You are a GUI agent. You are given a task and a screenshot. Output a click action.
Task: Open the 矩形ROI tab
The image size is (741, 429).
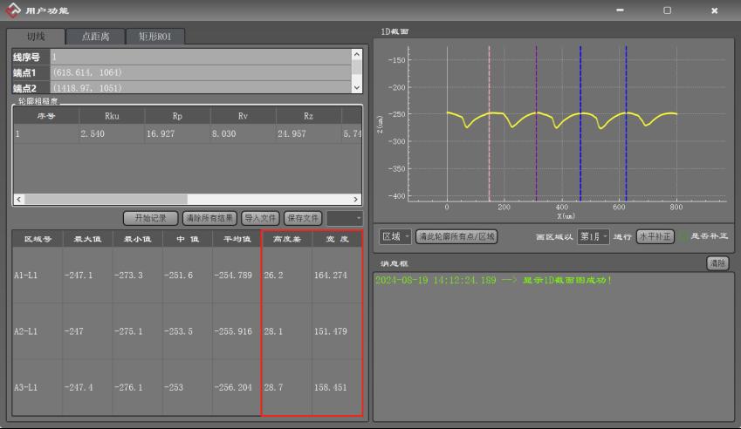pos(154,37)
